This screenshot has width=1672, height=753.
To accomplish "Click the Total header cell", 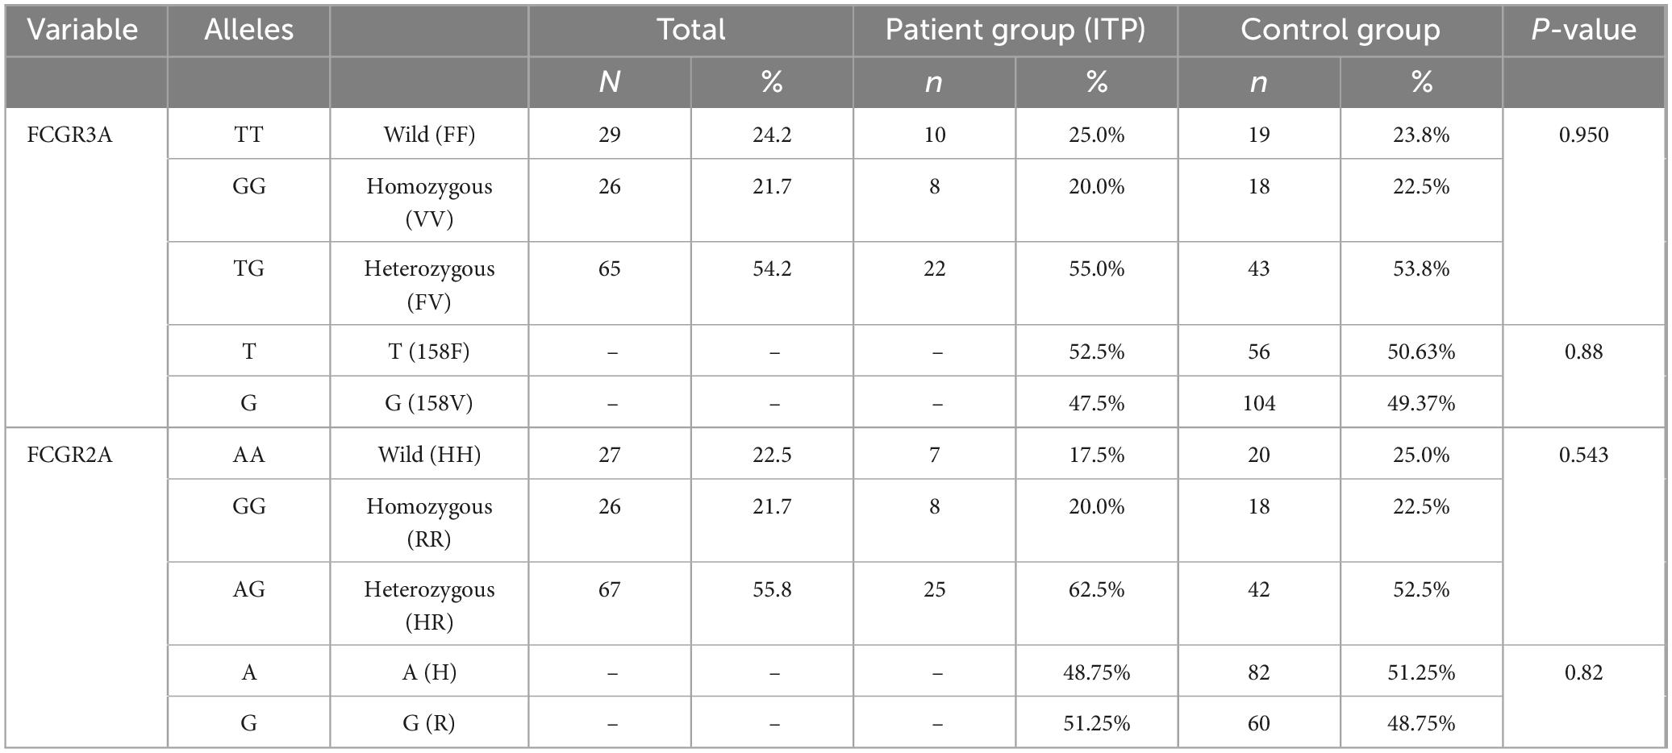I will click(690, 30).
